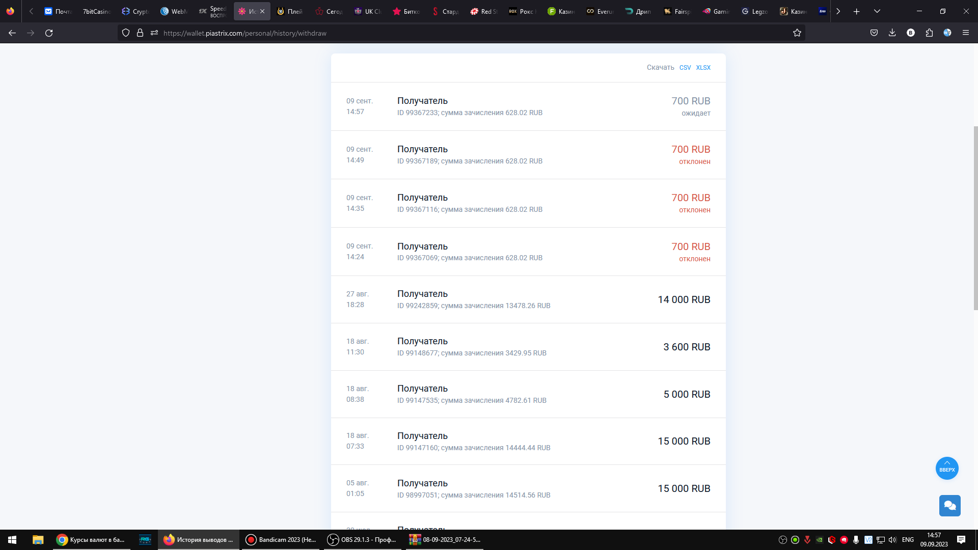Expand the list all tabs dropdown
This screenshot has width=978, height=550.
click(877, 11)
